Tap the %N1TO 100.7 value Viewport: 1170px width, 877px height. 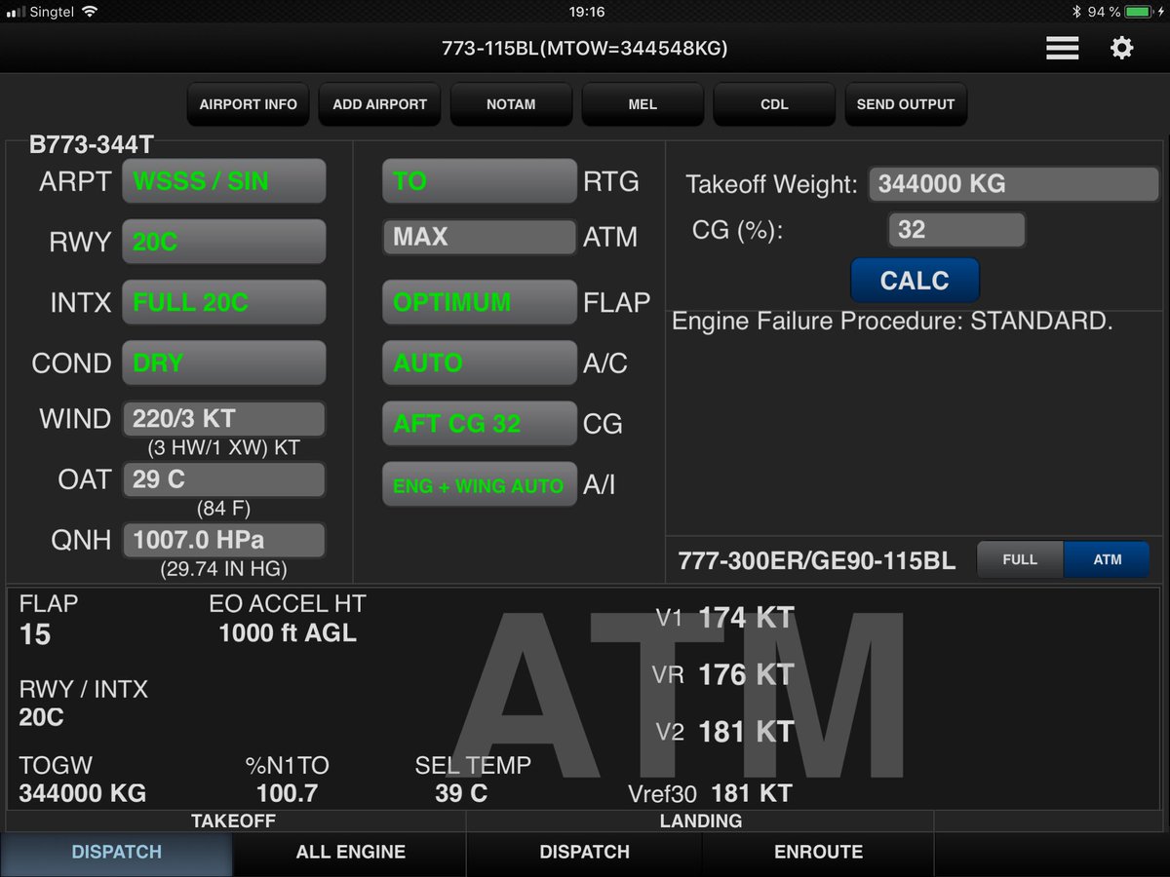click(x=287, y=793)
